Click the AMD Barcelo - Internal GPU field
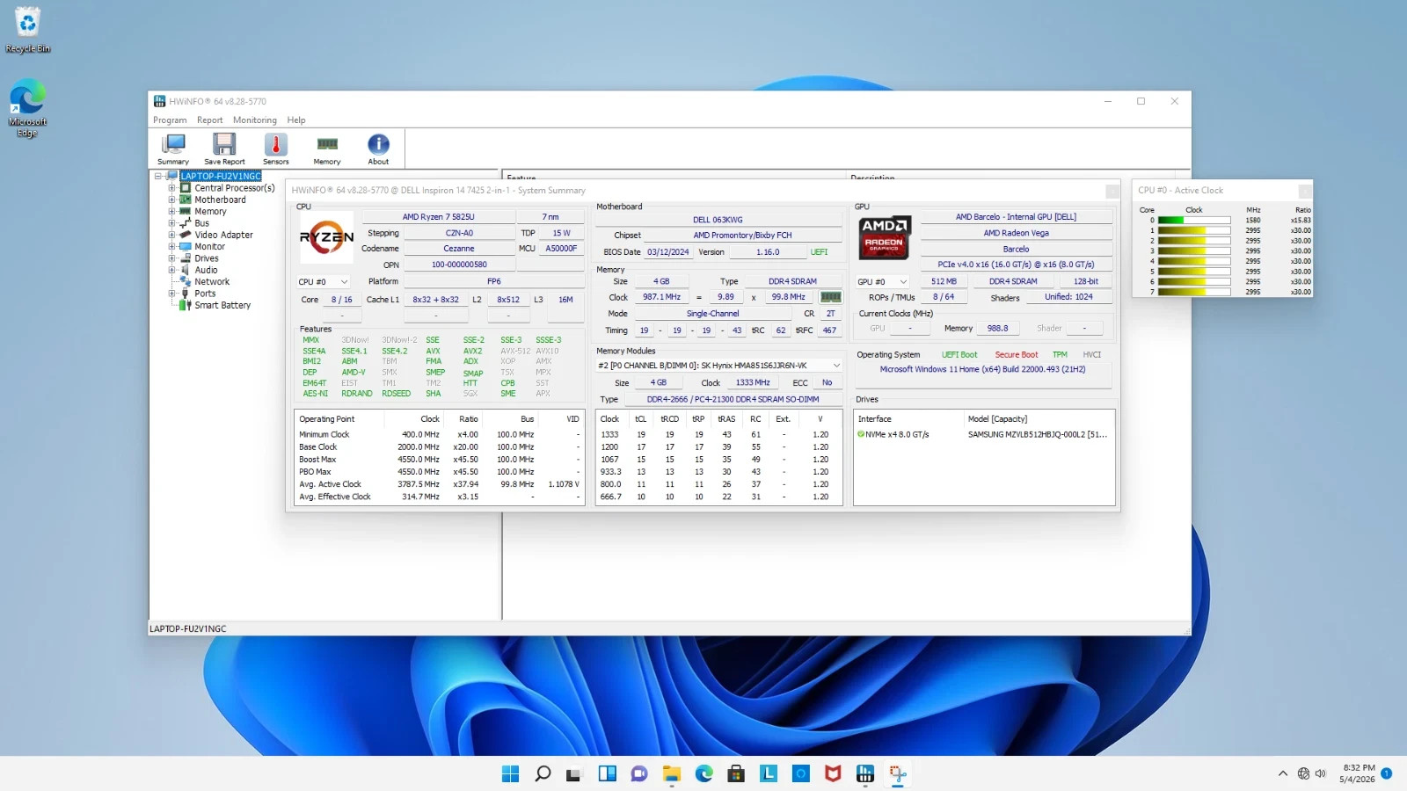 pos(1016,217)
